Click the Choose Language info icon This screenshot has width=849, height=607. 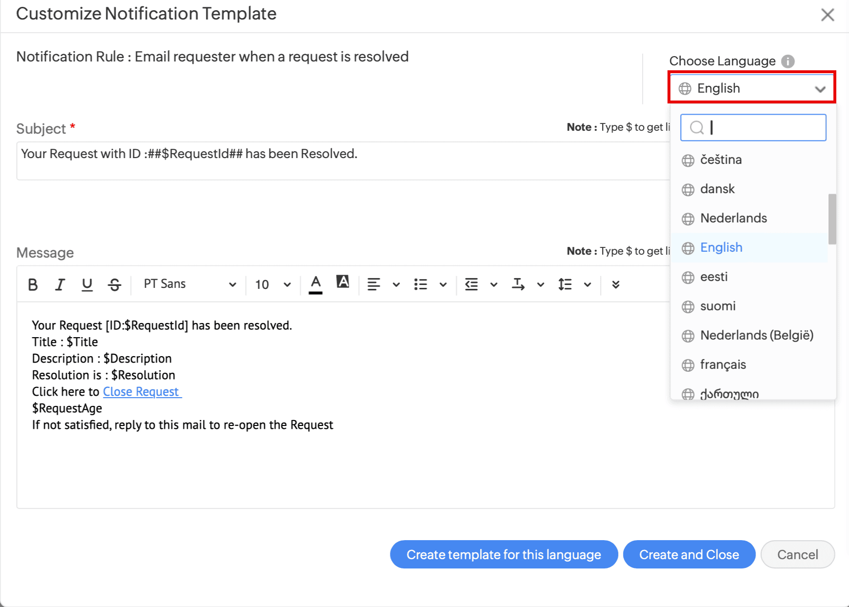(788, 61)
